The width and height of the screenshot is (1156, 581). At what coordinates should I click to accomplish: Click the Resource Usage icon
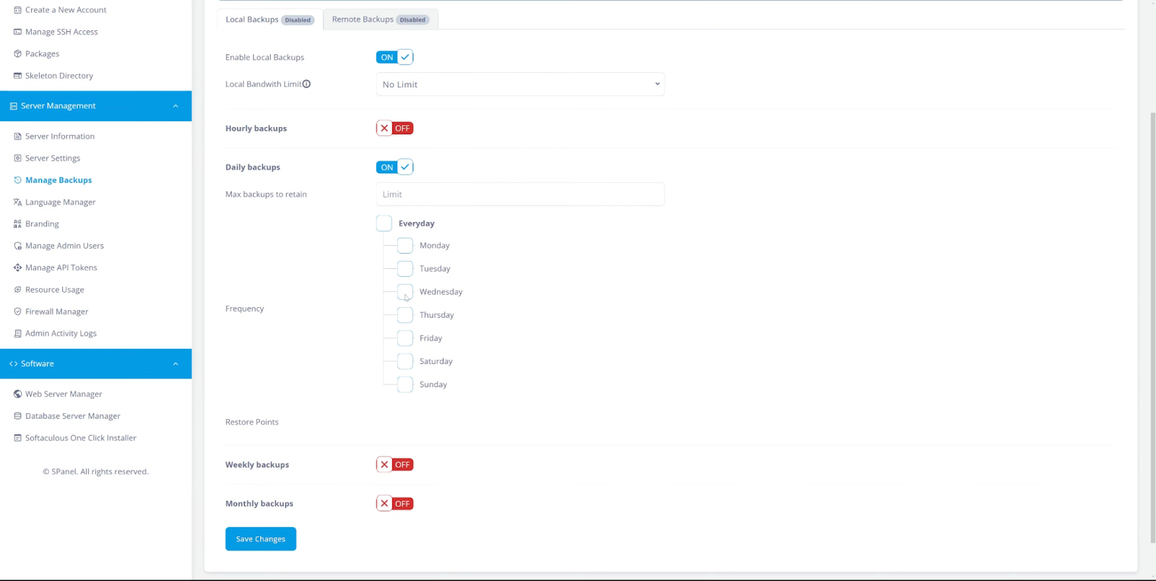pyautogui.click(x=17, y=290)
